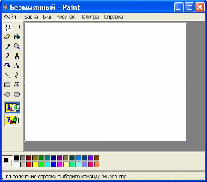Select the Rectangle shape tool
207x182 pixels.
(x=7, y=85)
